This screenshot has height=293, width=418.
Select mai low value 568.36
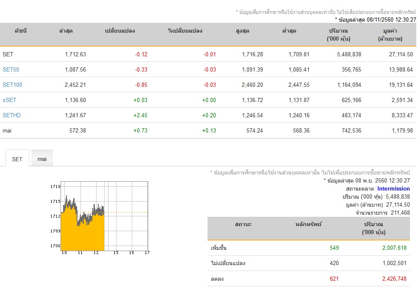click(301, 131)
